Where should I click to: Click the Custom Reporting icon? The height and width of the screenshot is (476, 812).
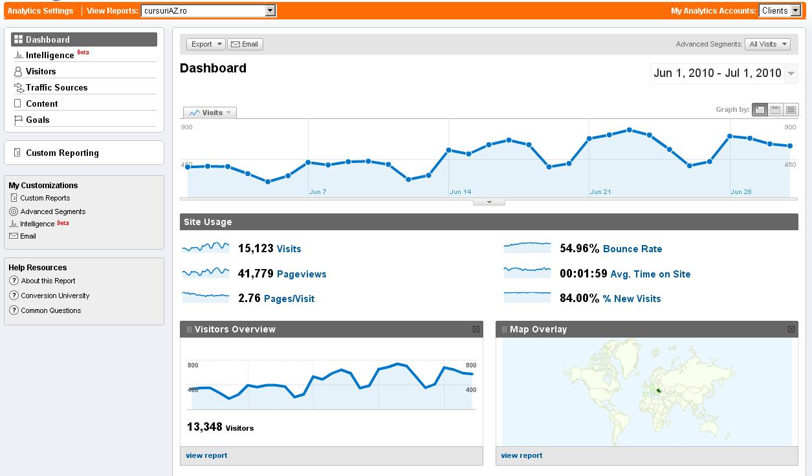(17, 153)
